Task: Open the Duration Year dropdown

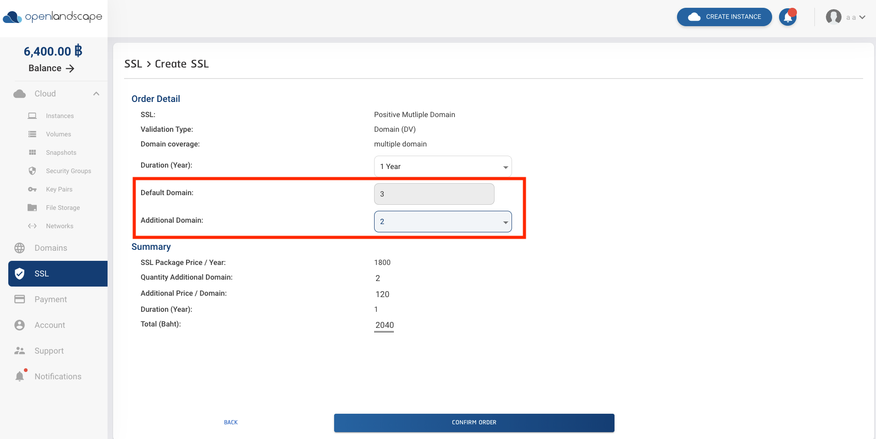Action: coord(442,166)
